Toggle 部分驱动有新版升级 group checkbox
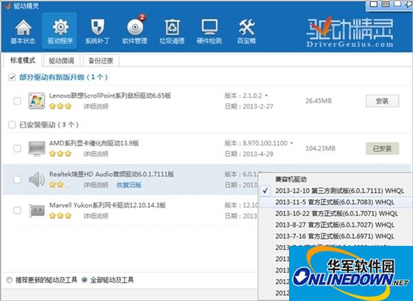 coord(12,77)
